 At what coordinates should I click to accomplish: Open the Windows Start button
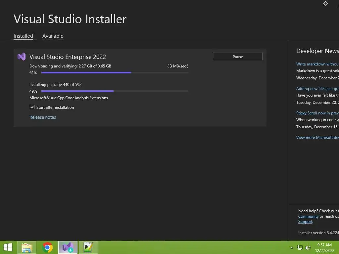[x=8, y=247]
